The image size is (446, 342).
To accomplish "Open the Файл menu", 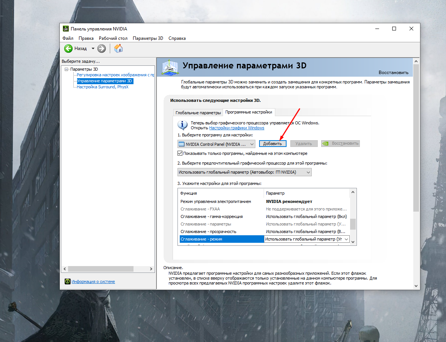I will tap(68, 38).
